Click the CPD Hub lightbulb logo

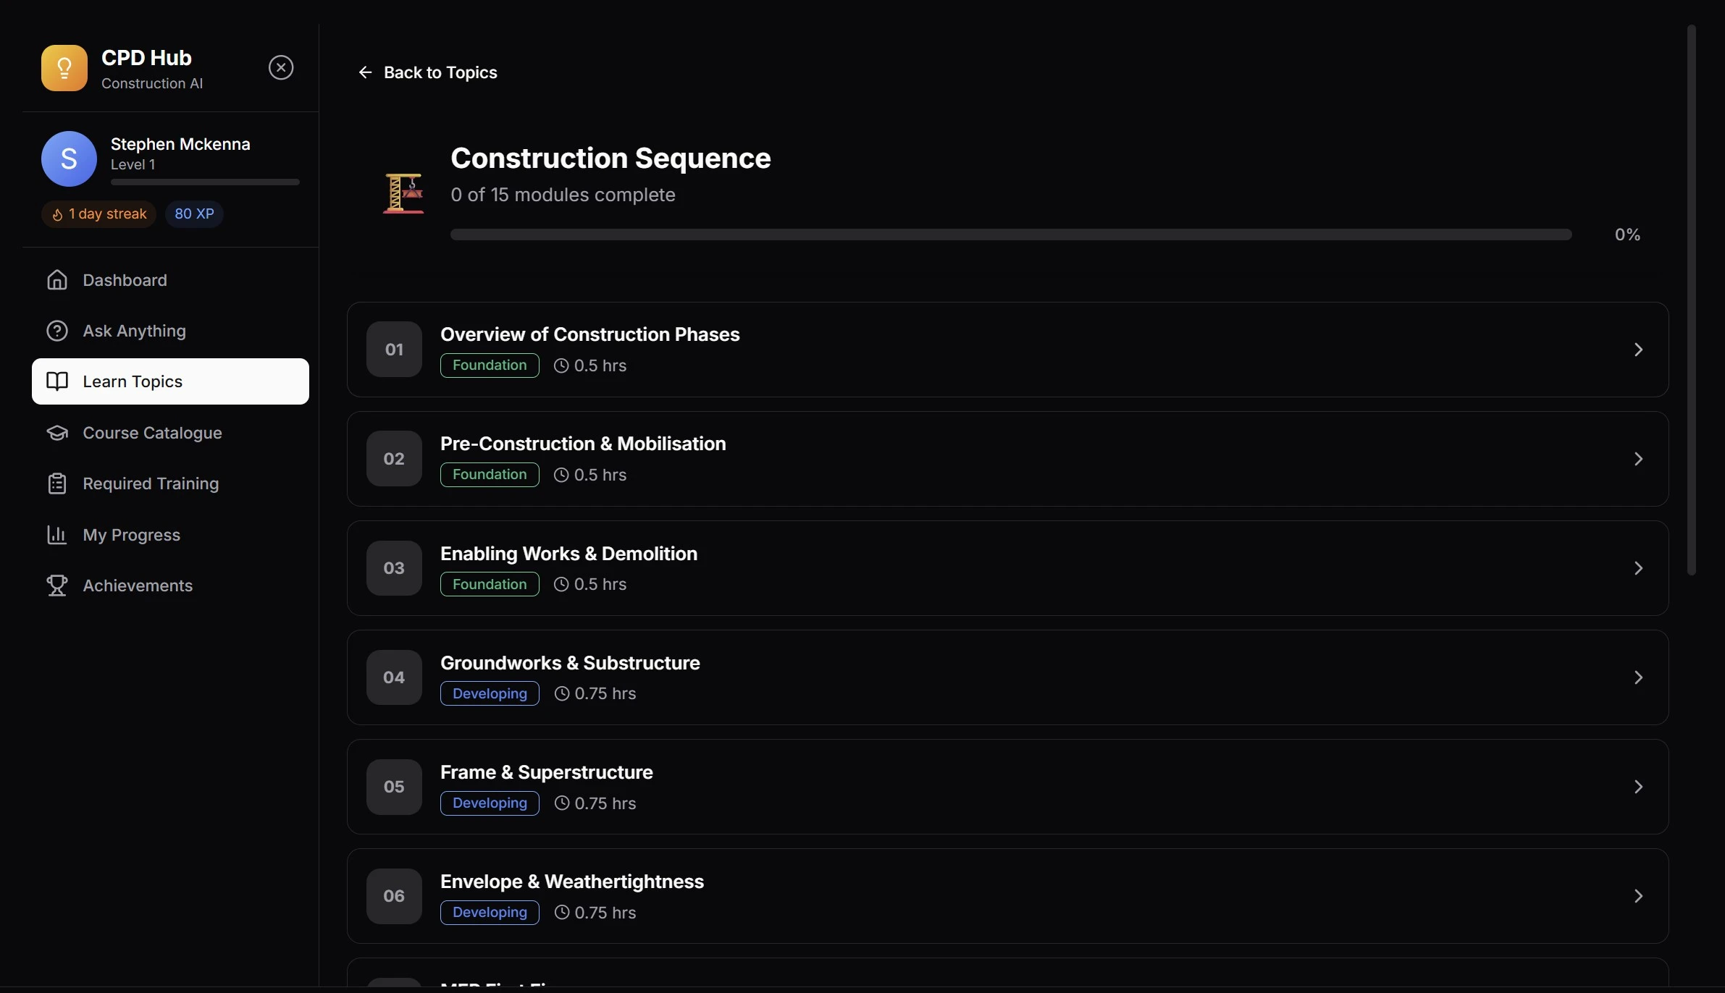(64, 68)
